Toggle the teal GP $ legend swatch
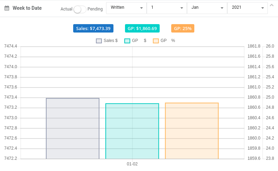278x171 pixels. click(127, 41)
